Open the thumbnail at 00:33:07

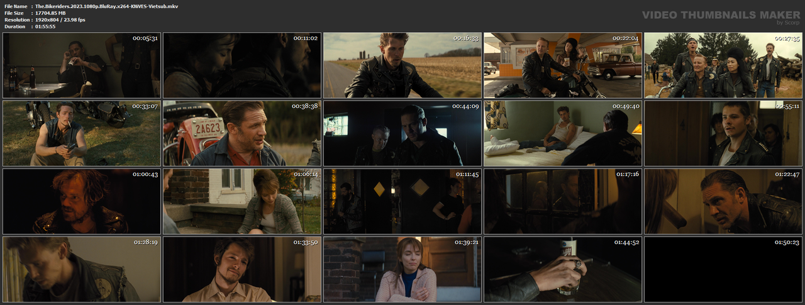[82, 133]
